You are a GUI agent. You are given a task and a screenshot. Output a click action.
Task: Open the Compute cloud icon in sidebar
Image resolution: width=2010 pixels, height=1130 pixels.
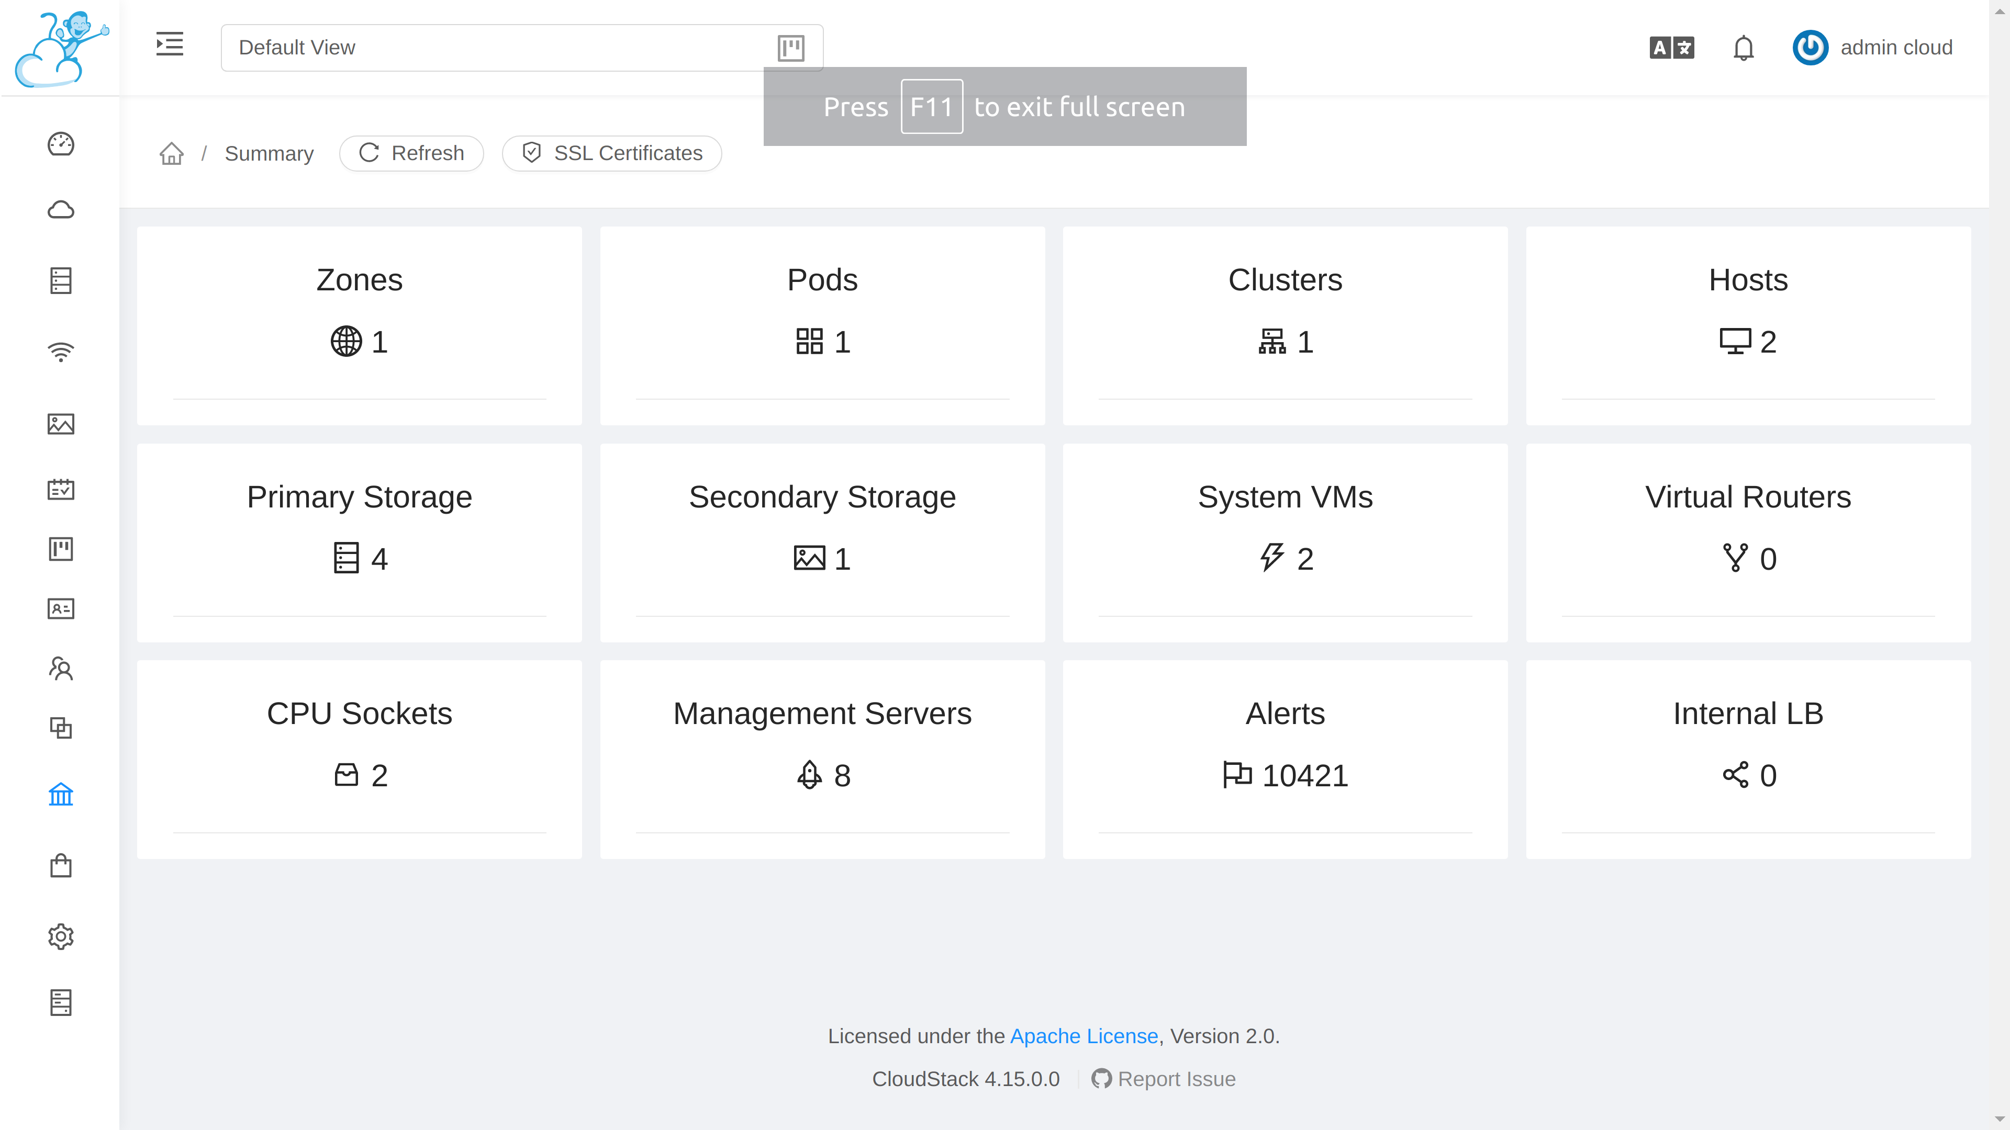pos(61,210)
